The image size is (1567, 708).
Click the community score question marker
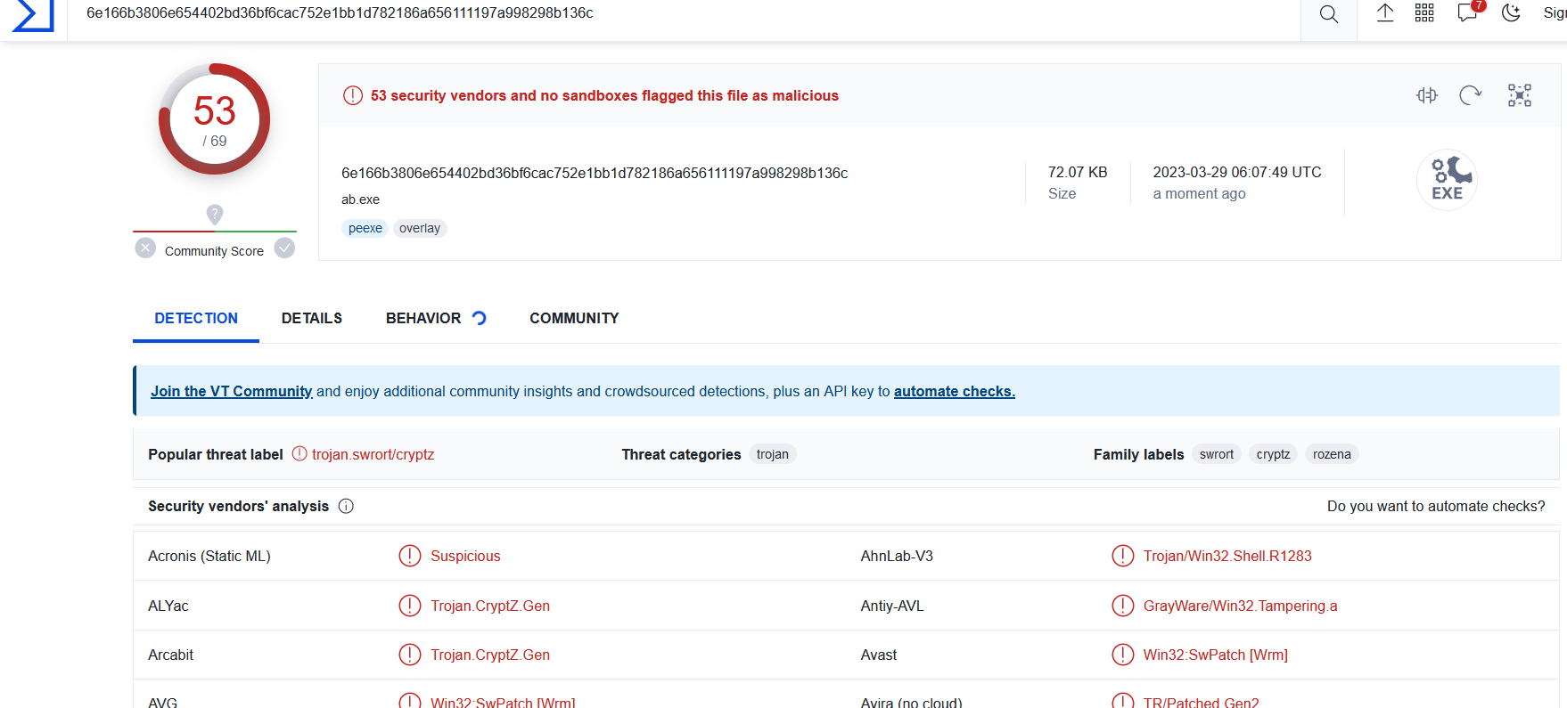[215, 214]
